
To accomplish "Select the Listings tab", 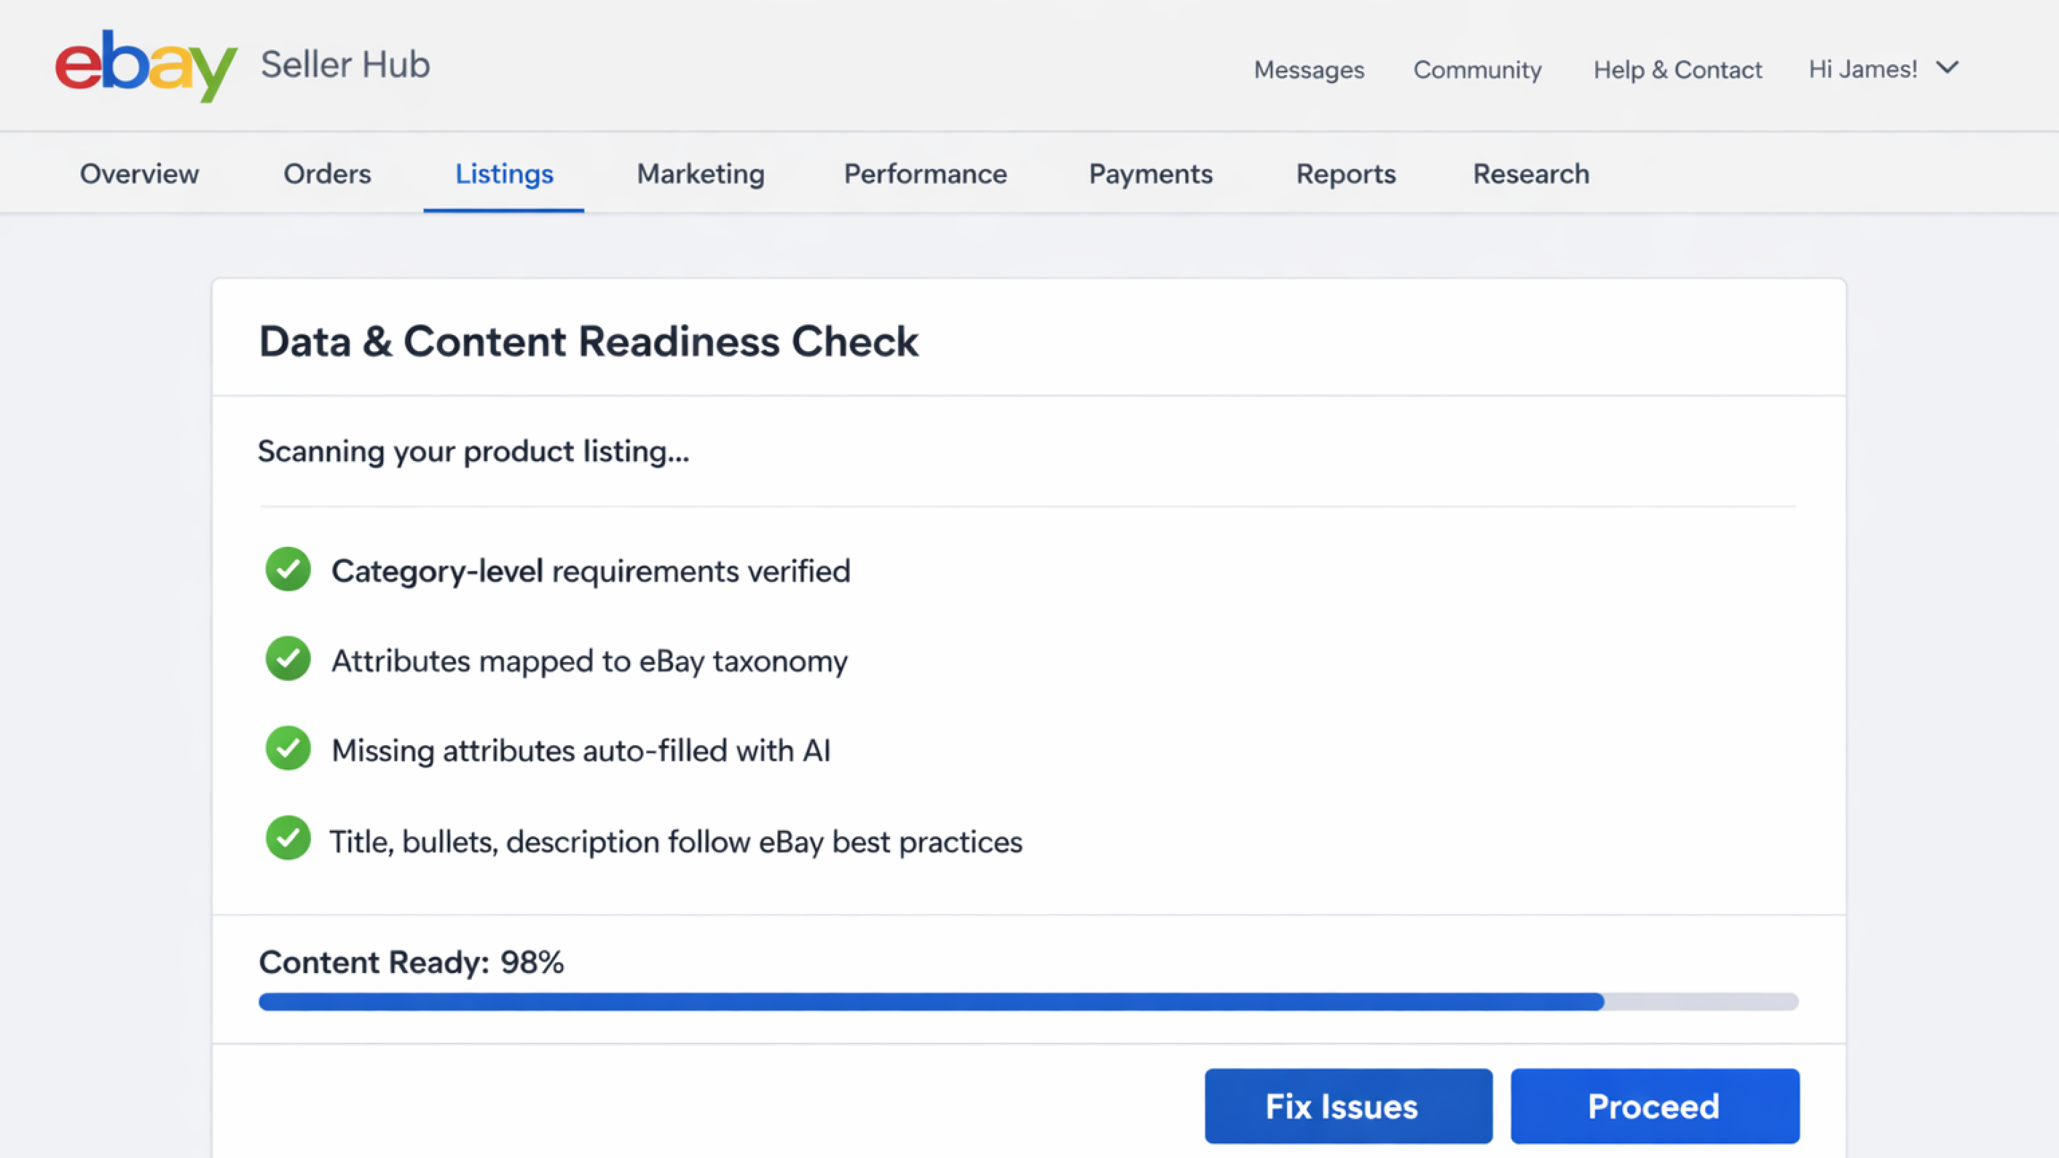I will tap(503, 173).
